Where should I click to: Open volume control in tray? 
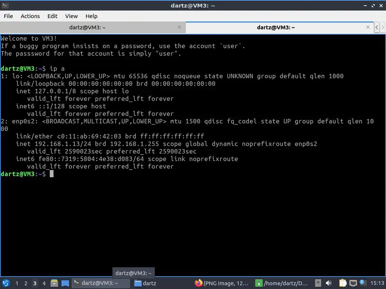pos(329,283)
